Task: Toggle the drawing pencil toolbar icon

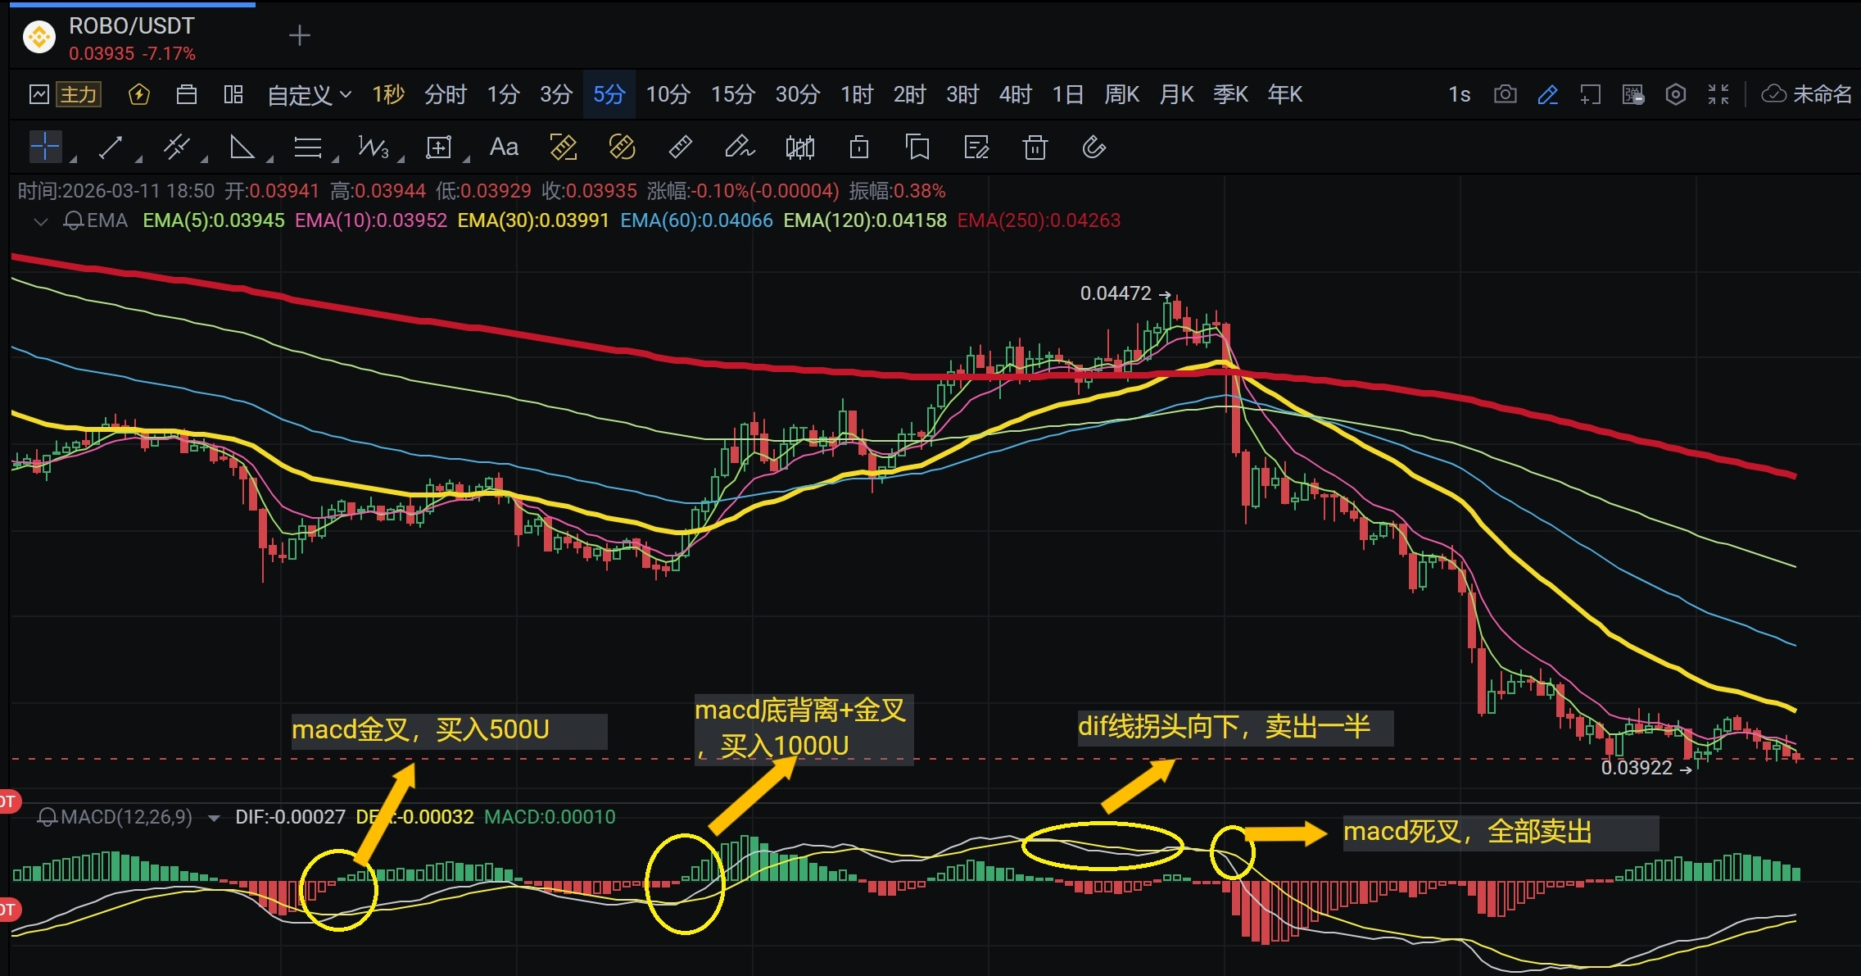Action: click(1547, 94)
